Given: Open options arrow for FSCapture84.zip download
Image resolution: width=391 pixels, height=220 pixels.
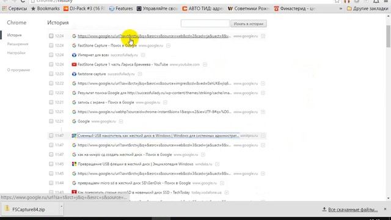Looking at the screenshot, I should [x=61, y=207].
